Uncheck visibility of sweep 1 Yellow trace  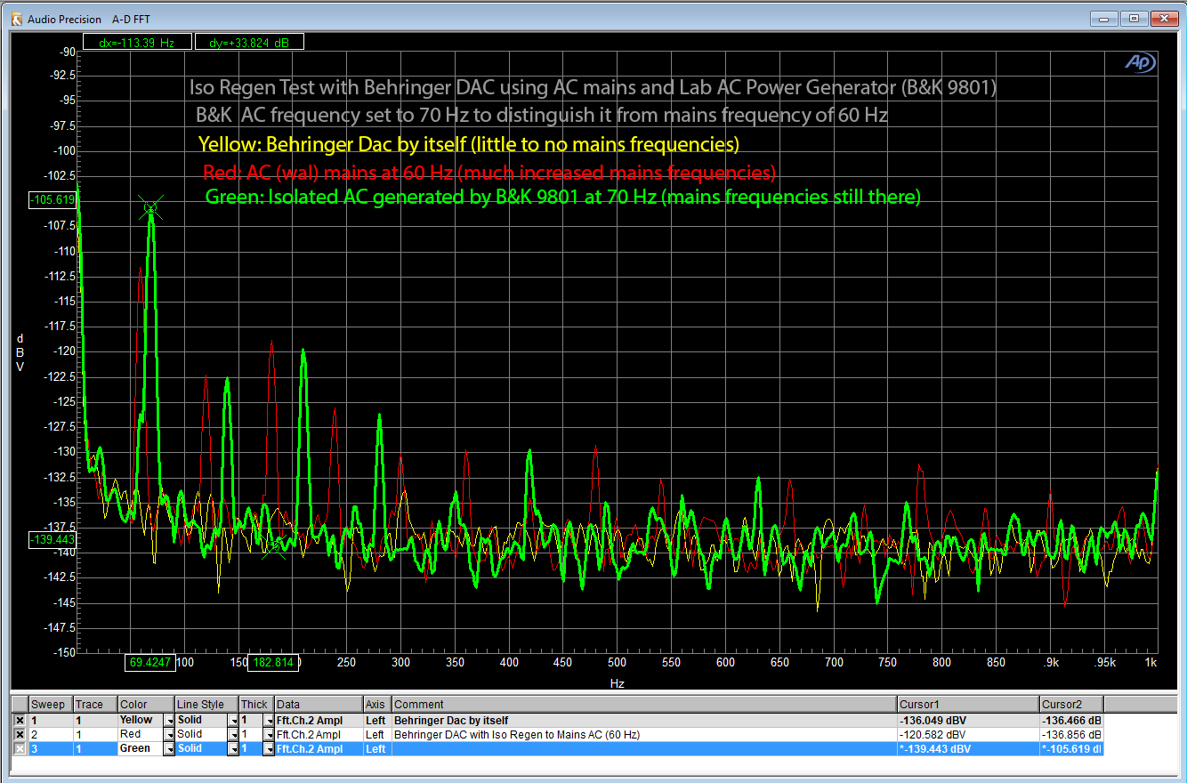tap(20, 720)
